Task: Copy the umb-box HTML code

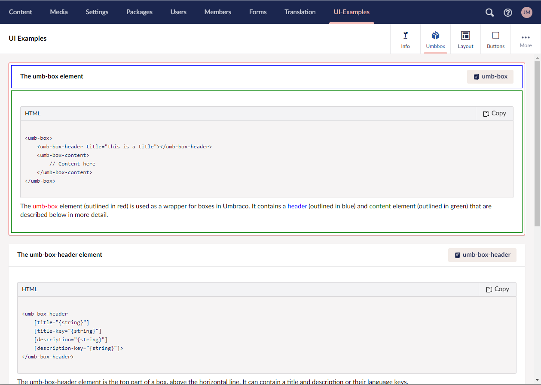Action: coord(495,114)
